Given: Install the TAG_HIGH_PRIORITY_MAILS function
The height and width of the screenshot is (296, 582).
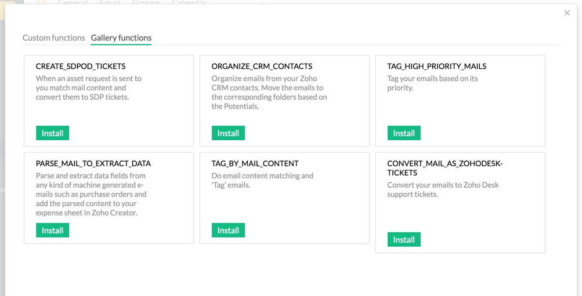Looking at the screenshot, I should point(404,133).
